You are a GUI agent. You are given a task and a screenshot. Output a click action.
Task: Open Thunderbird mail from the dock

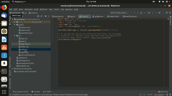pos(4,15)
